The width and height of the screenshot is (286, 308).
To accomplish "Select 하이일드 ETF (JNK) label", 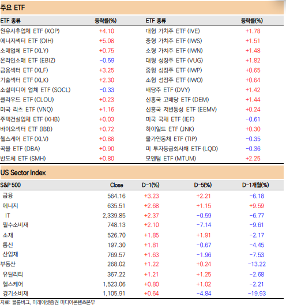I will (x=170, y=129).
